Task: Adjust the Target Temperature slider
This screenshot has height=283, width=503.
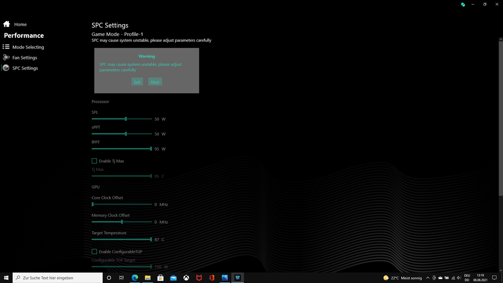Action: 121,239
